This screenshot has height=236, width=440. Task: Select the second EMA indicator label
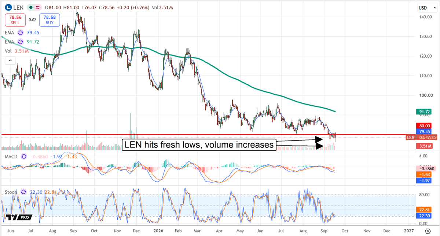coord(10,42)
